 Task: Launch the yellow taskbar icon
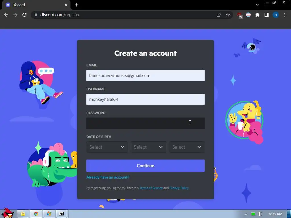point(23,214)
